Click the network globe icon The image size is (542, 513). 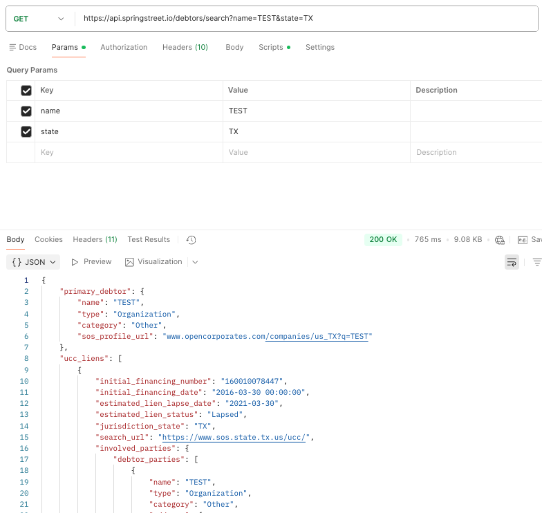pyautogui.click(x=500, y=240)
